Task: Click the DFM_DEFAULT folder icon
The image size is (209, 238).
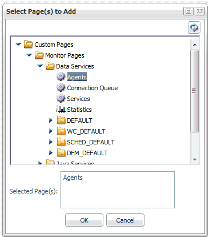Action: [61, 153]
